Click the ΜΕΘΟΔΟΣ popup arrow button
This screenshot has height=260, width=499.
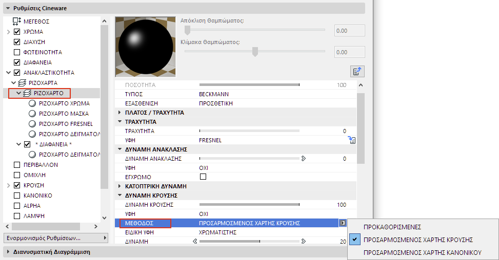(343, 223)
